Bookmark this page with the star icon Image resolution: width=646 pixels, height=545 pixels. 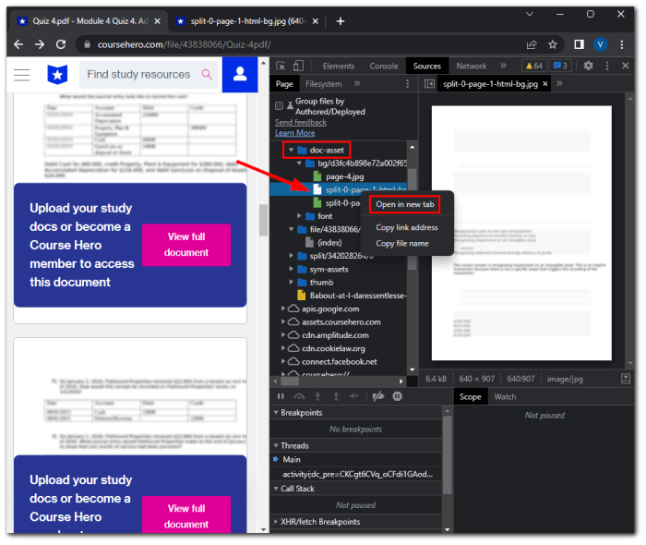tap(553, 44)
